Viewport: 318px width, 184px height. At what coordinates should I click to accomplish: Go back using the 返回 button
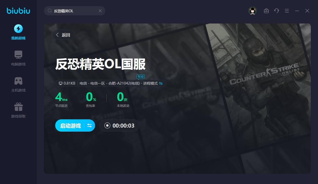click(x=63, y=35)
